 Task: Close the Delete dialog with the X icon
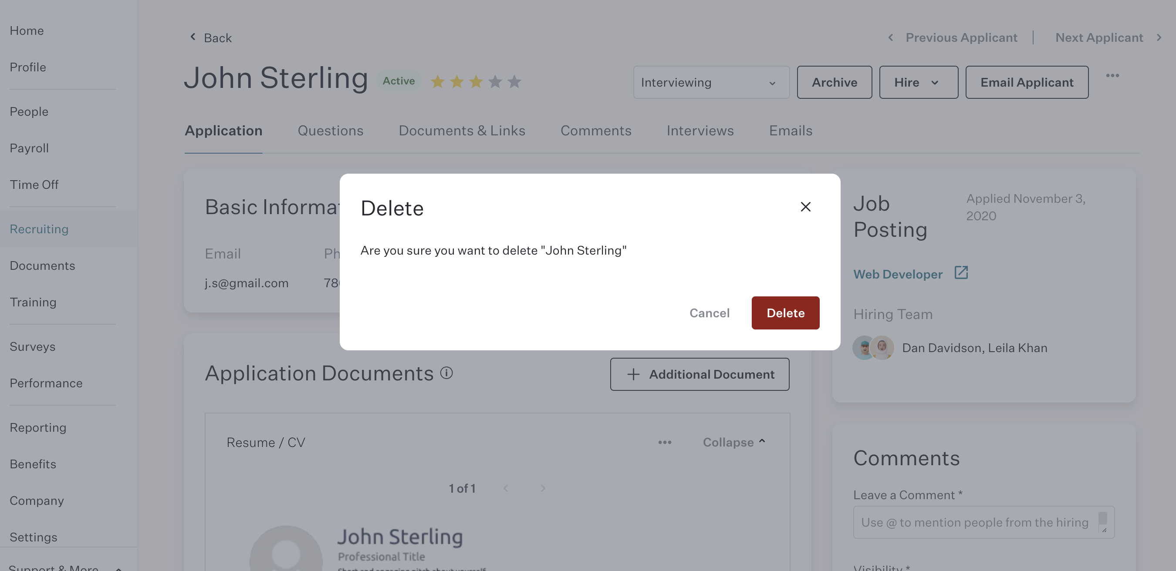805,207
